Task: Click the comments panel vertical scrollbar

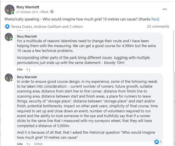Action: coord(174,88)
